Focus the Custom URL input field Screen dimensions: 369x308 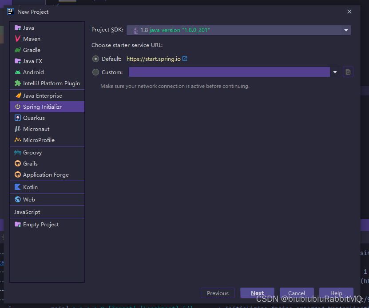pos(229,72)
